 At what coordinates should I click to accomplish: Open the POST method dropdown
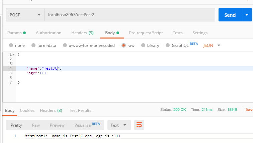point(25,15)
